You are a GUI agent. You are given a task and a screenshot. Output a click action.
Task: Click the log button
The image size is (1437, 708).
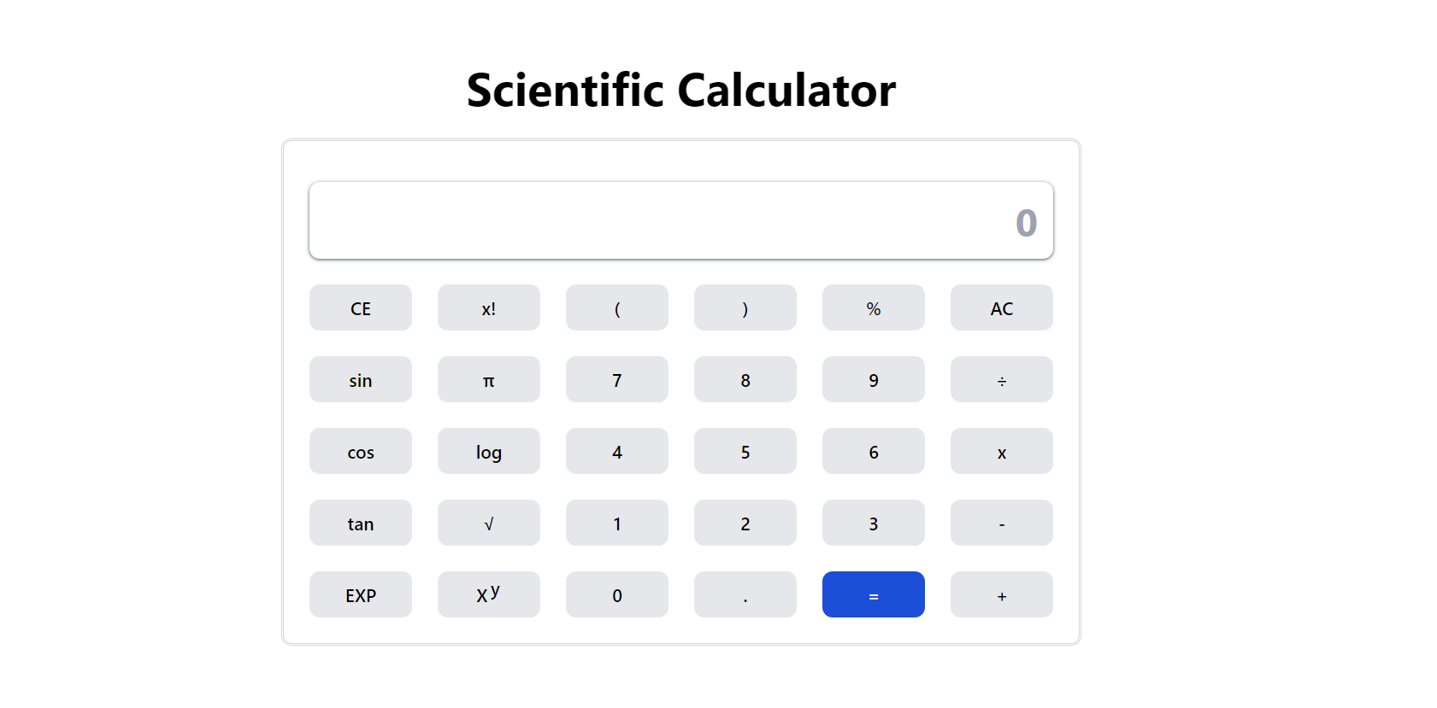489,451
